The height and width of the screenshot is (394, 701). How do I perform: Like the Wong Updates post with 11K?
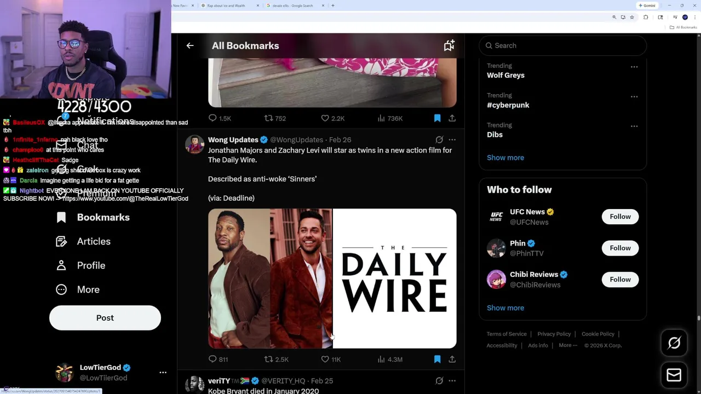coord(331,360)
